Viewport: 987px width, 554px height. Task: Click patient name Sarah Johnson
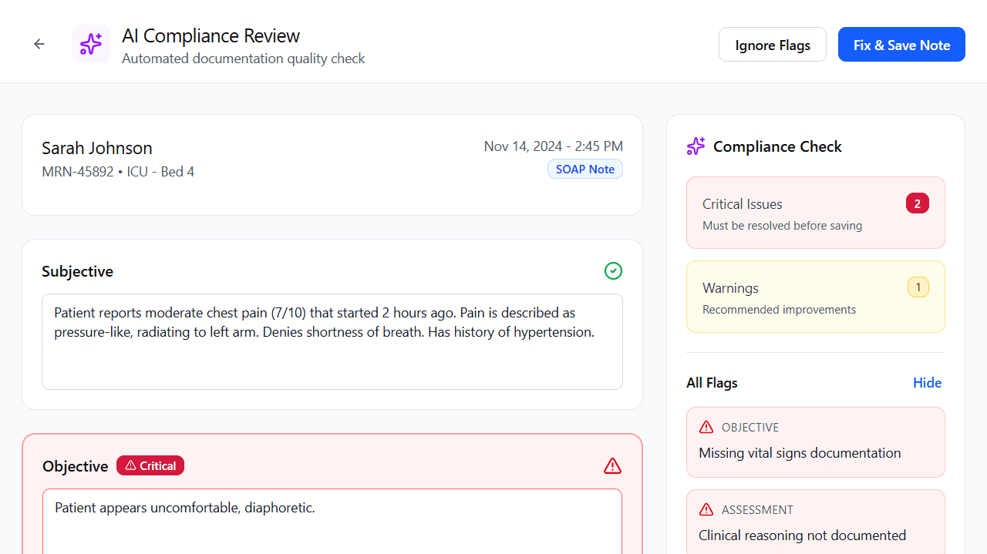click(97, 148)
